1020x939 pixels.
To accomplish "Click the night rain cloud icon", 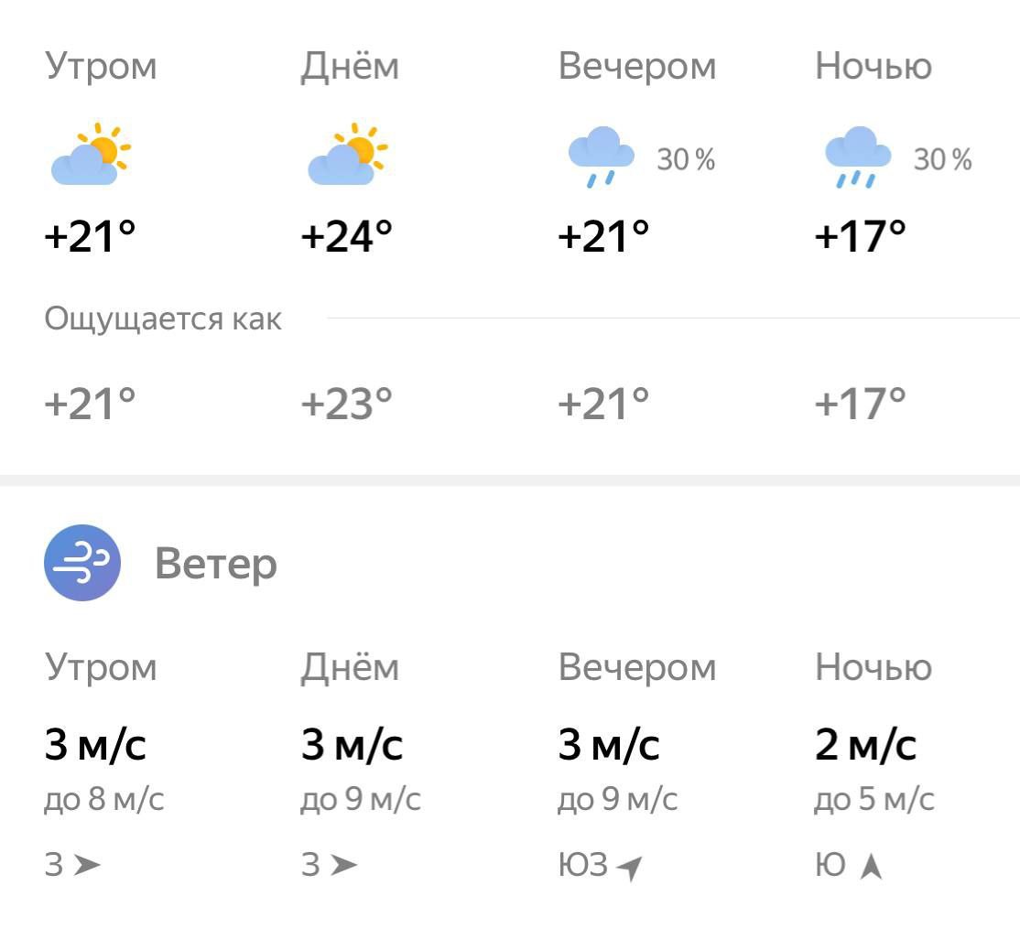I will click(857, 157).
